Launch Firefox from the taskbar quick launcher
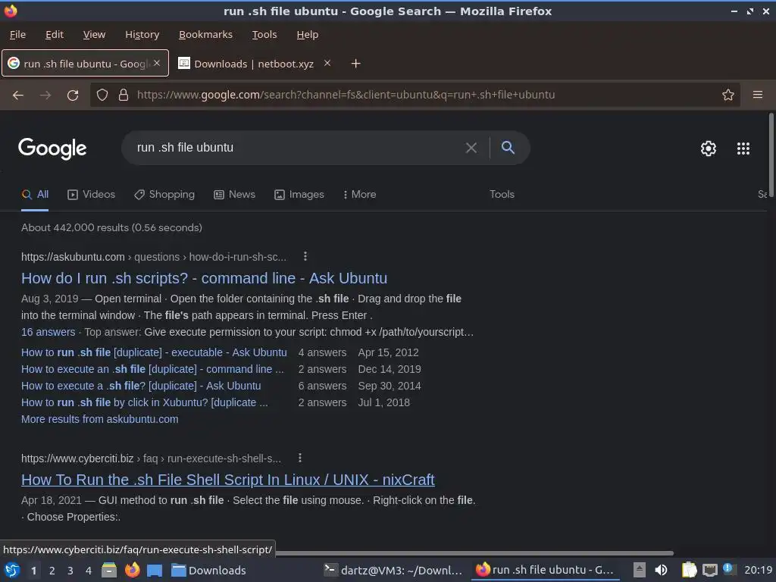The image size is (776, 582). [x=132, y=570]
